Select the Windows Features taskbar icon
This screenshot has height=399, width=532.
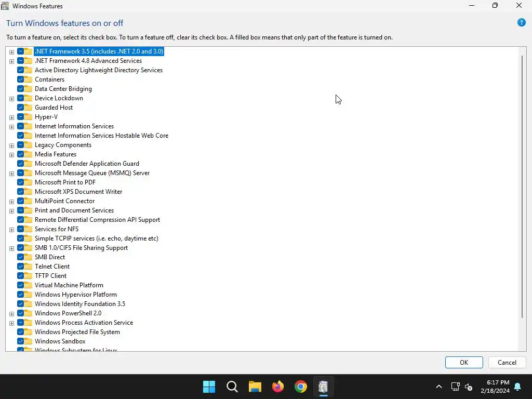click(323, 387)
